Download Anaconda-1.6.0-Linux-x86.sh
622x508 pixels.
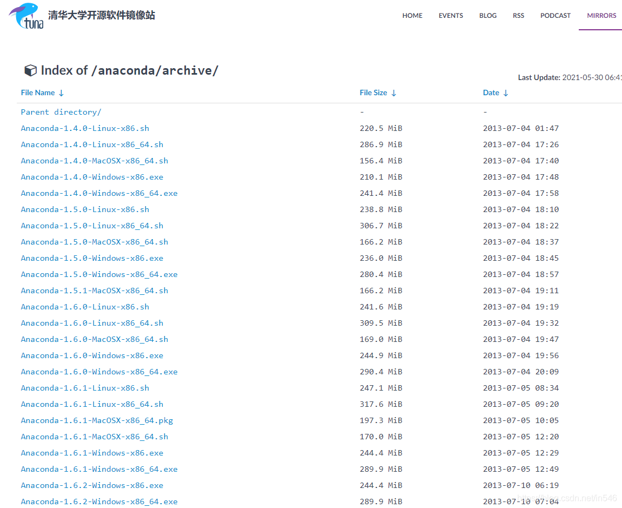click(85, 307)
